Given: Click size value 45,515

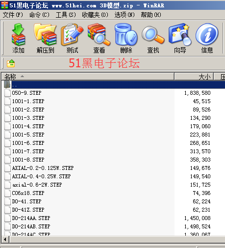Looking at the screenshot, I should click(x=201, y=101).
